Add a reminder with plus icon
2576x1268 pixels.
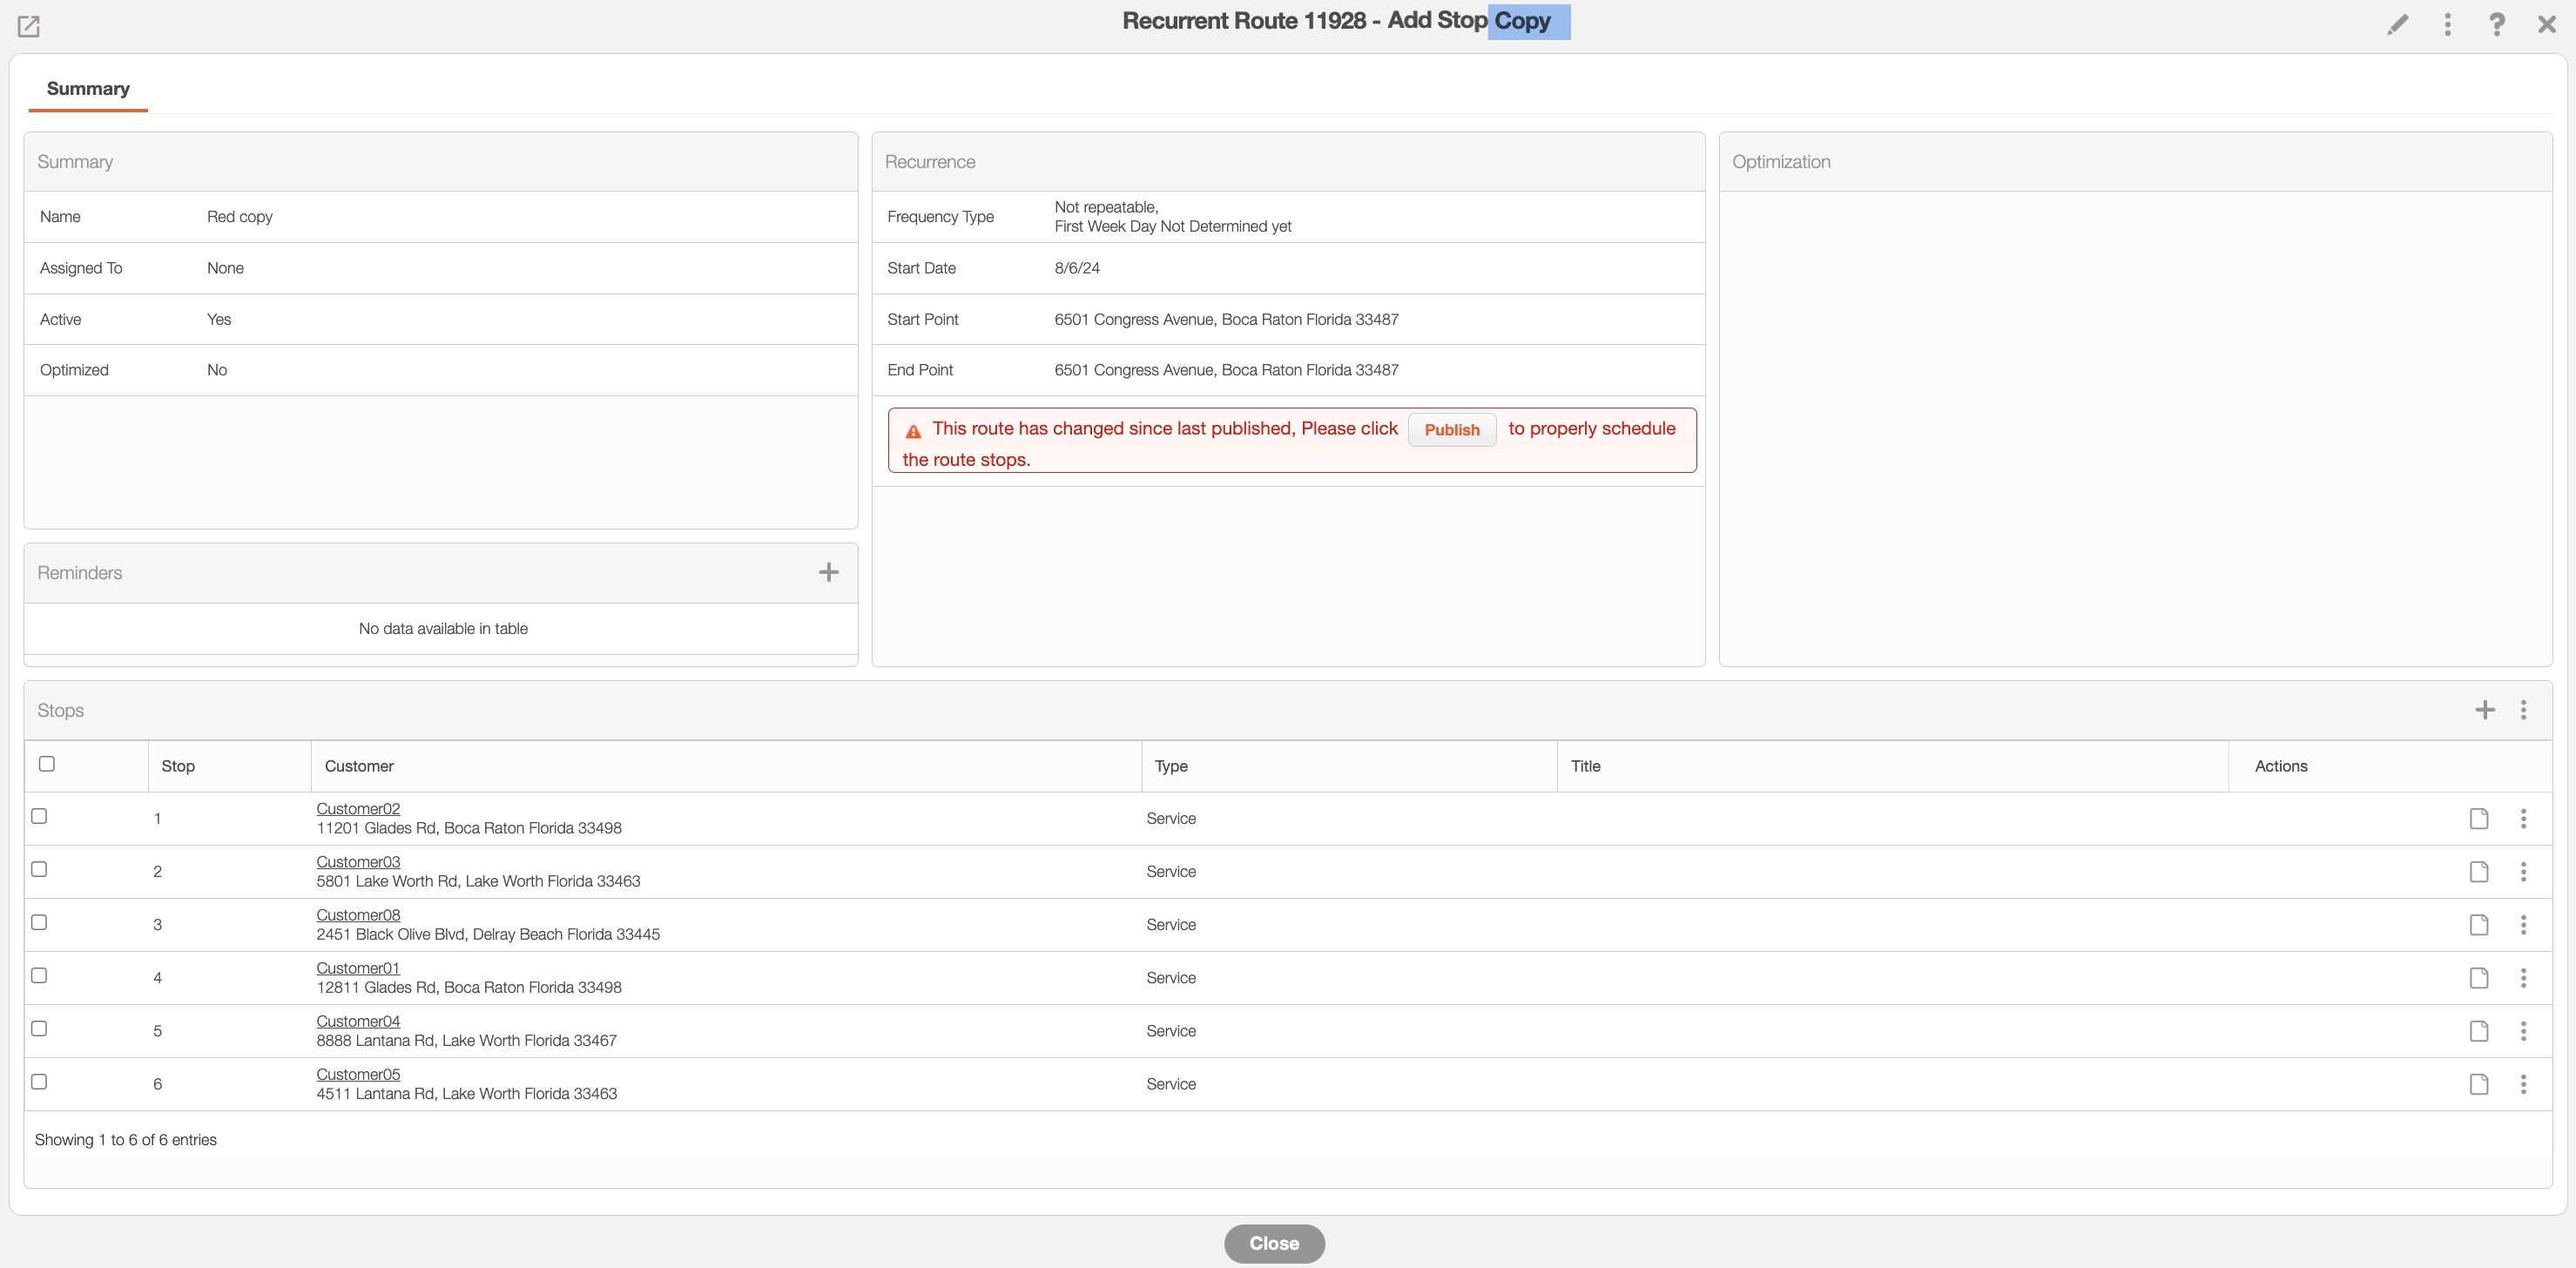[x=828, y=572]
